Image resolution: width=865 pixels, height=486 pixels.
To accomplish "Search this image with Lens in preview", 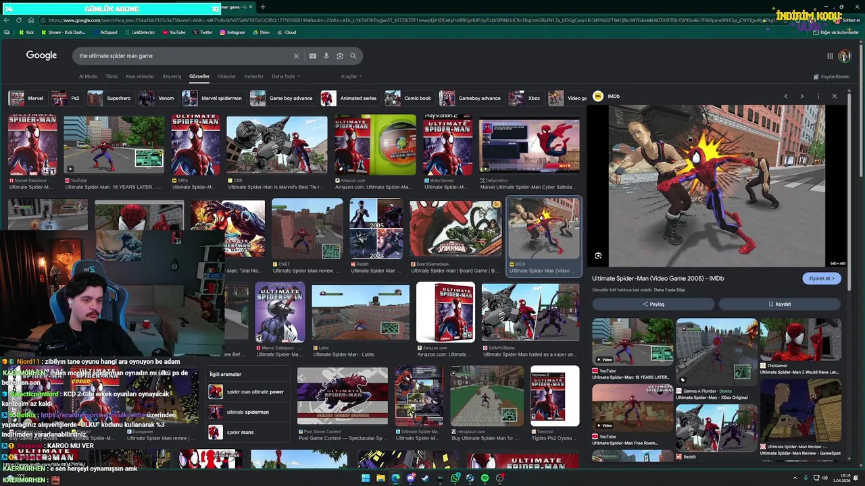I will [x=598, y=256].
